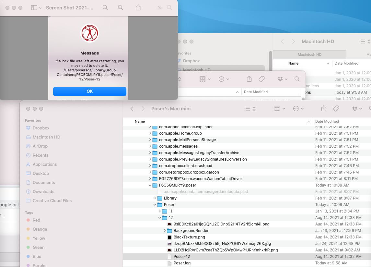Open view switcher in the Macintosh HD window
Image resolution: width=371 pixels, height=267 pixels.
click(365, 42)
